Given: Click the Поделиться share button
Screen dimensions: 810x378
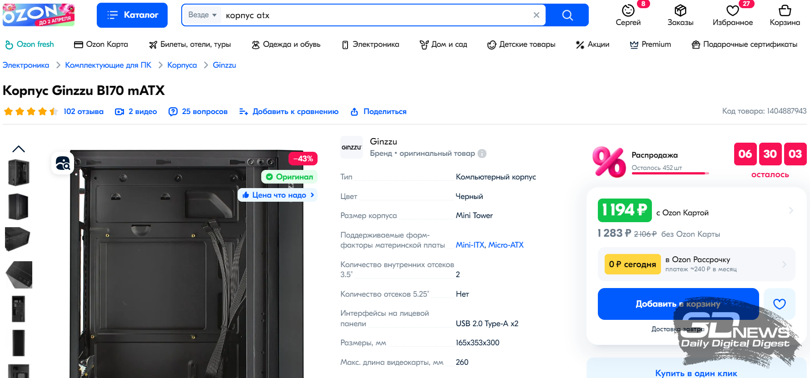Looking at the screenshot, I should click(x=378, y=111).
